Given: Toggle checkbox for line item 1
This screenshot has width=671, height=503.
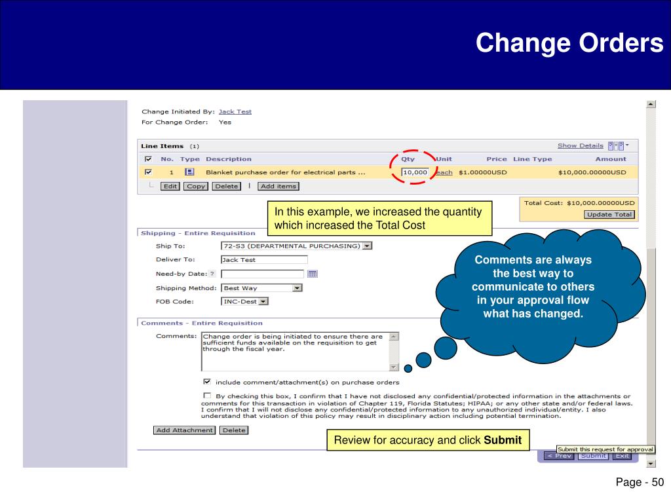Looking at the screenshot, I should (x=149, y=172).
